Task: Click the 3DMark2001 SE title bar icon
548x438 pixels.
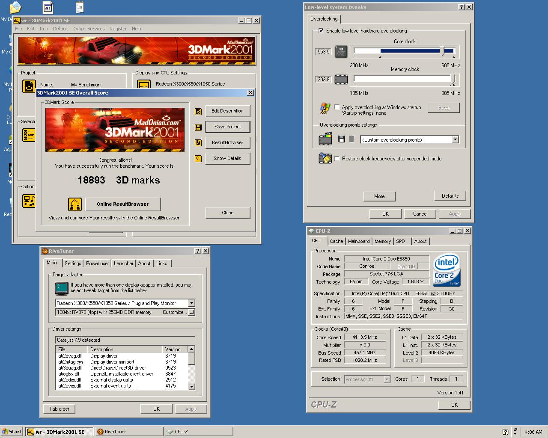Action: click(17, 21)
